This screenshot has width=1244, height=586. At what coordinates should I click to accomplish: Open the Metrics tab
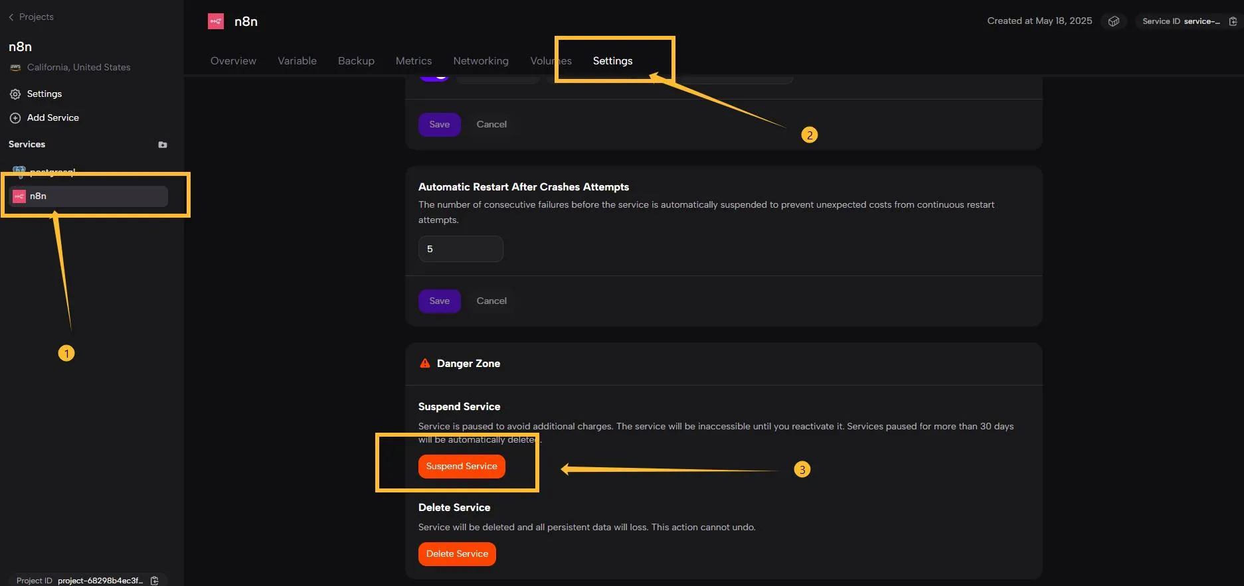click(413, 61)
